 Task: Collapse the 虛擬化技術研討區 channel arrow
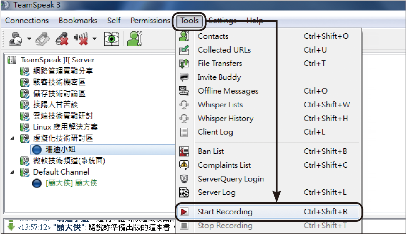pos(12,138)
